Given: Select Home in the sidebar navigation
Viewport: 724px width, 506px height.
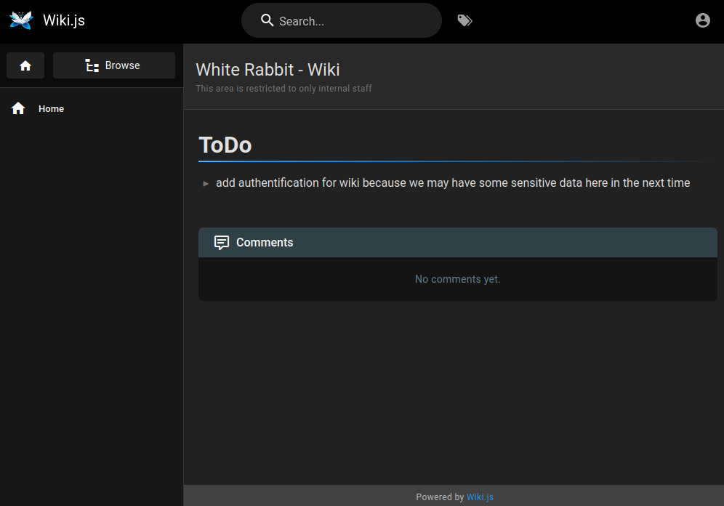Looking at the screenshot, I should click(51, 109).
